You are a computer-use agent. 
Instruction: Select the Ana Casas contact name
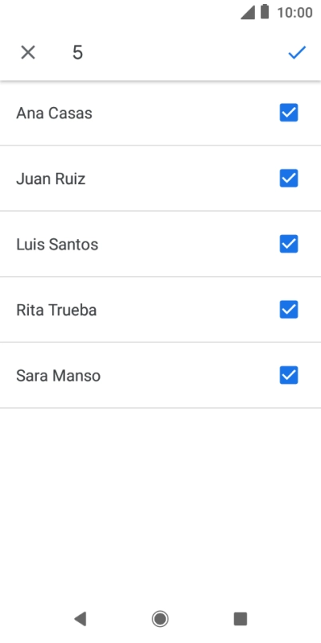[x=54, y=114]
